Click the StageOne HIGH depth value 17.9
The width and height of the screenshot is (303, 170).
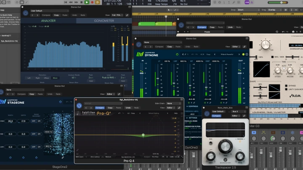point(24,121)
